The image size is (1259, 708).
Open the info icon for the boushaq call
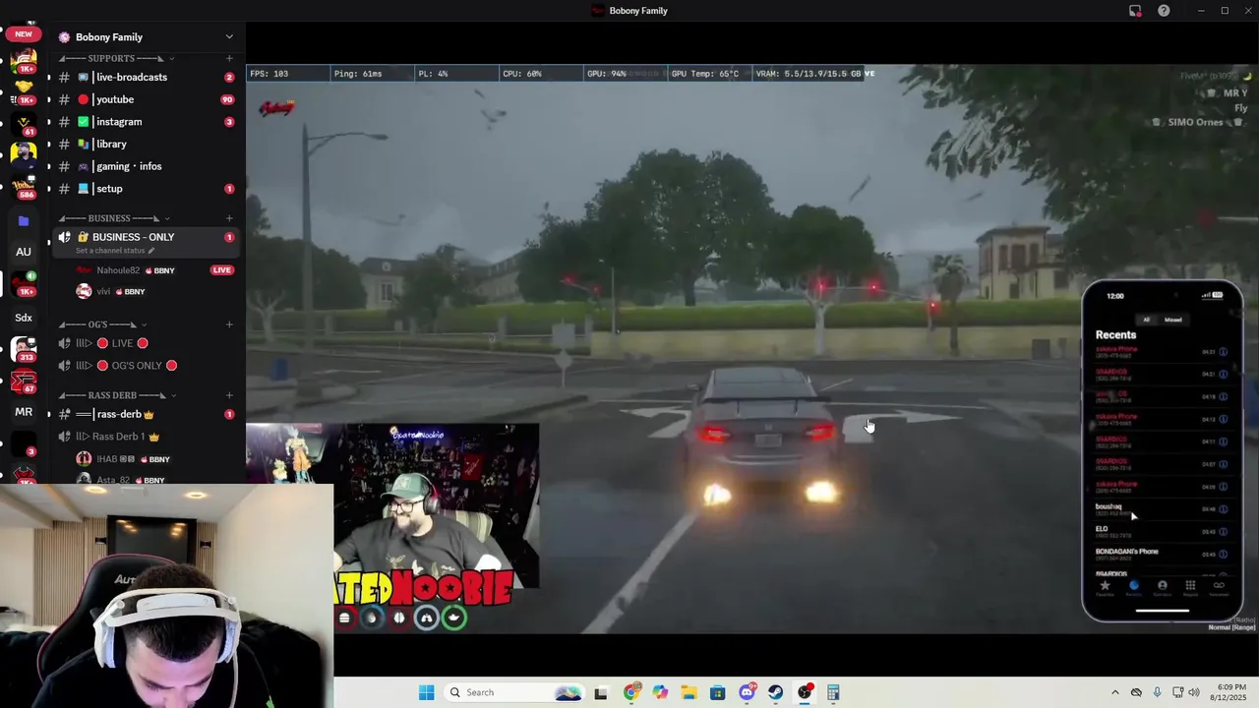[1224, 509]
